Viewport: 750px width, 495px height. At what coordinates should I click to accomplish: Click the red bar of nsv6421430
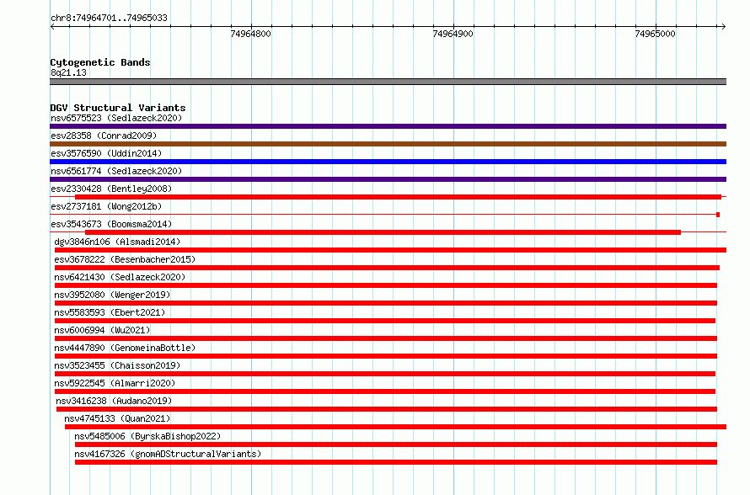(x=385, y=285)
